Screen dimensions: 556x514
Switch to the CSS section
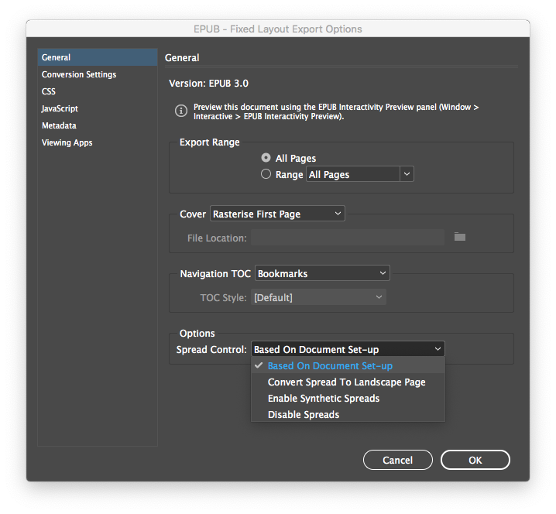49,91
